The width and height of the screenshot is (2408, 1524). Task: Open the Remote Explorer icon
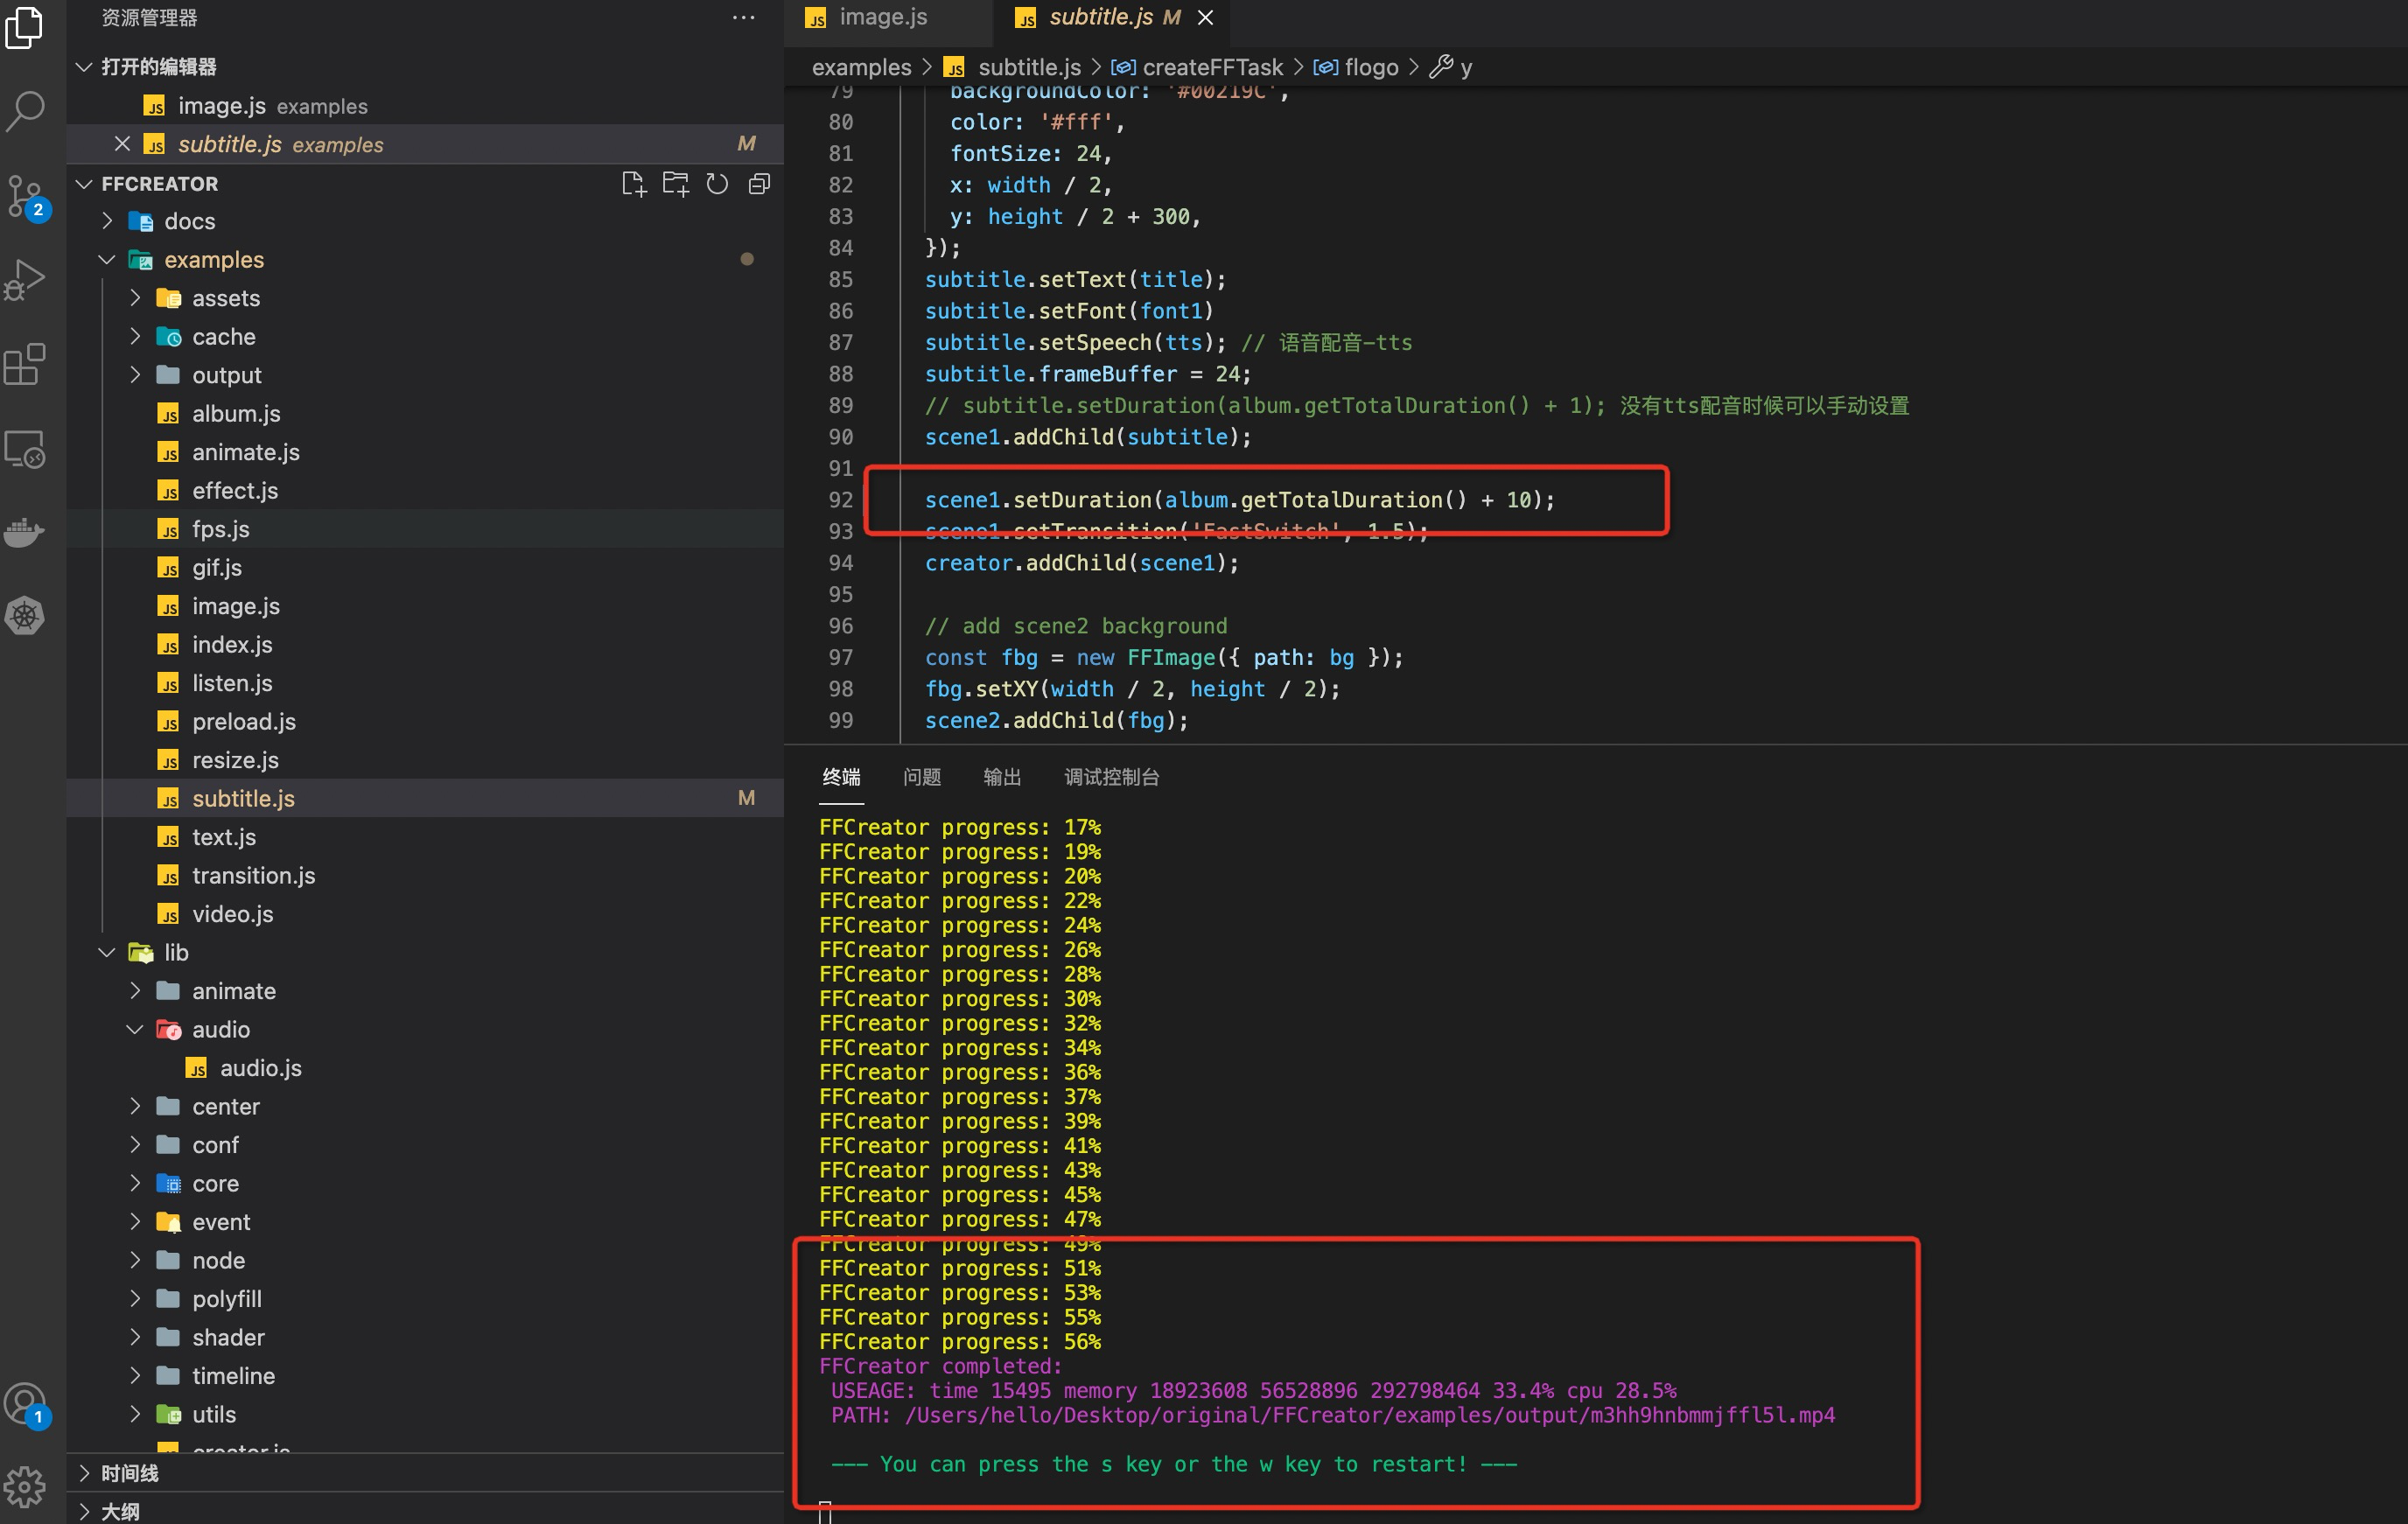pyautogui.click(x=25, y=449)
